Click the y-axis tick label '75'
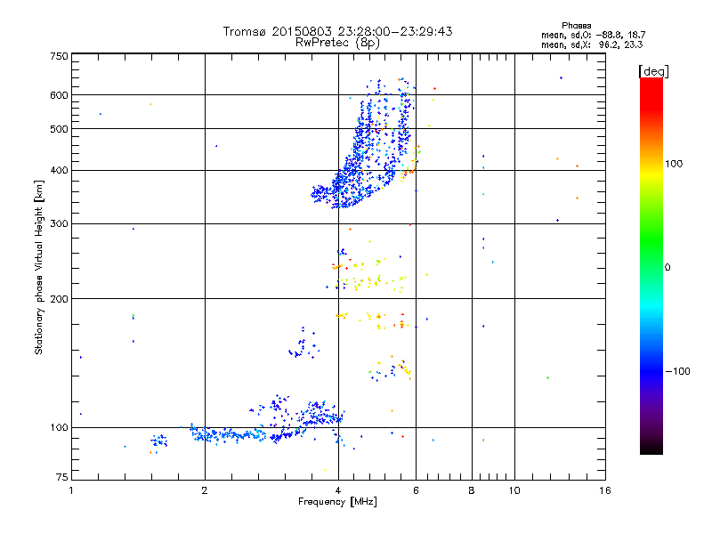The width and height of the screenshot is (712, 534). [62, 477]
